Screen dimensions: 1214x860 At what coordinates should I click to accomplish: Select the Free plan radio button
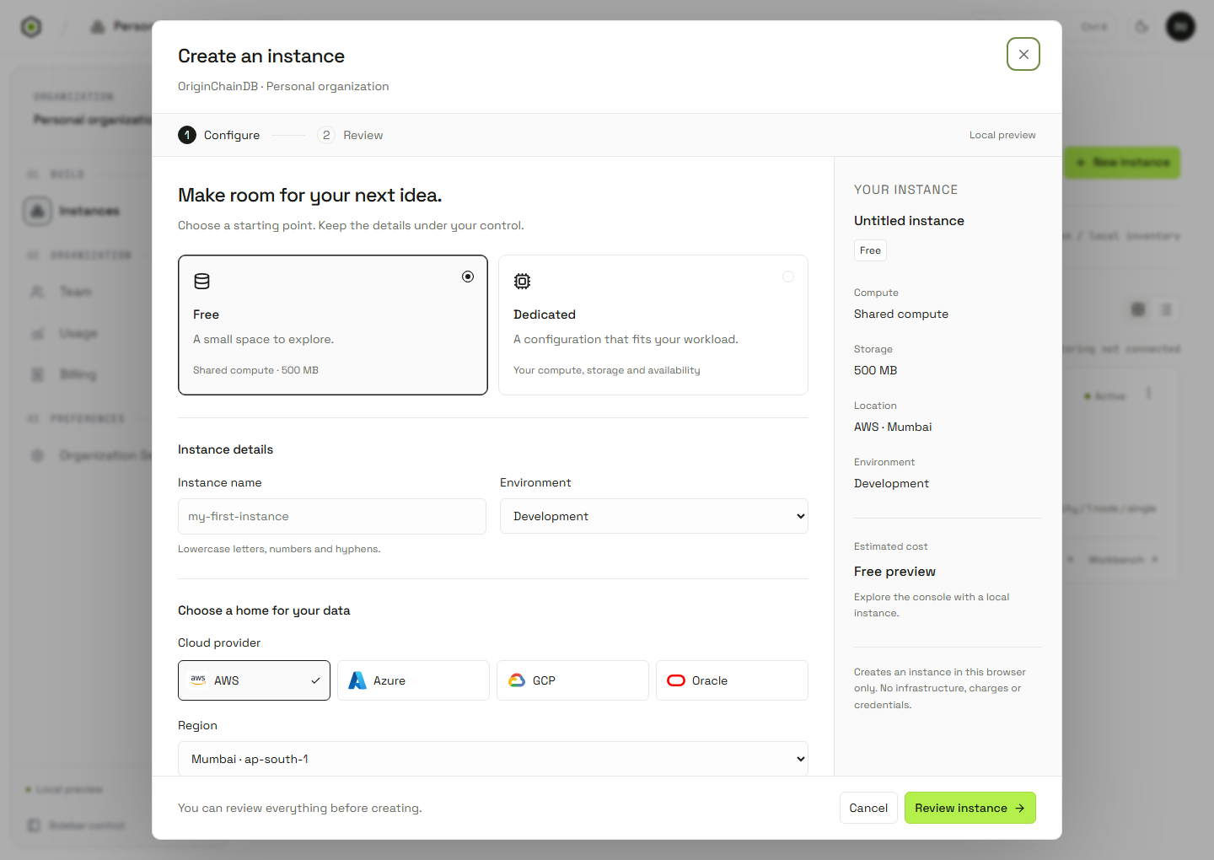click(x=468, y=277)
